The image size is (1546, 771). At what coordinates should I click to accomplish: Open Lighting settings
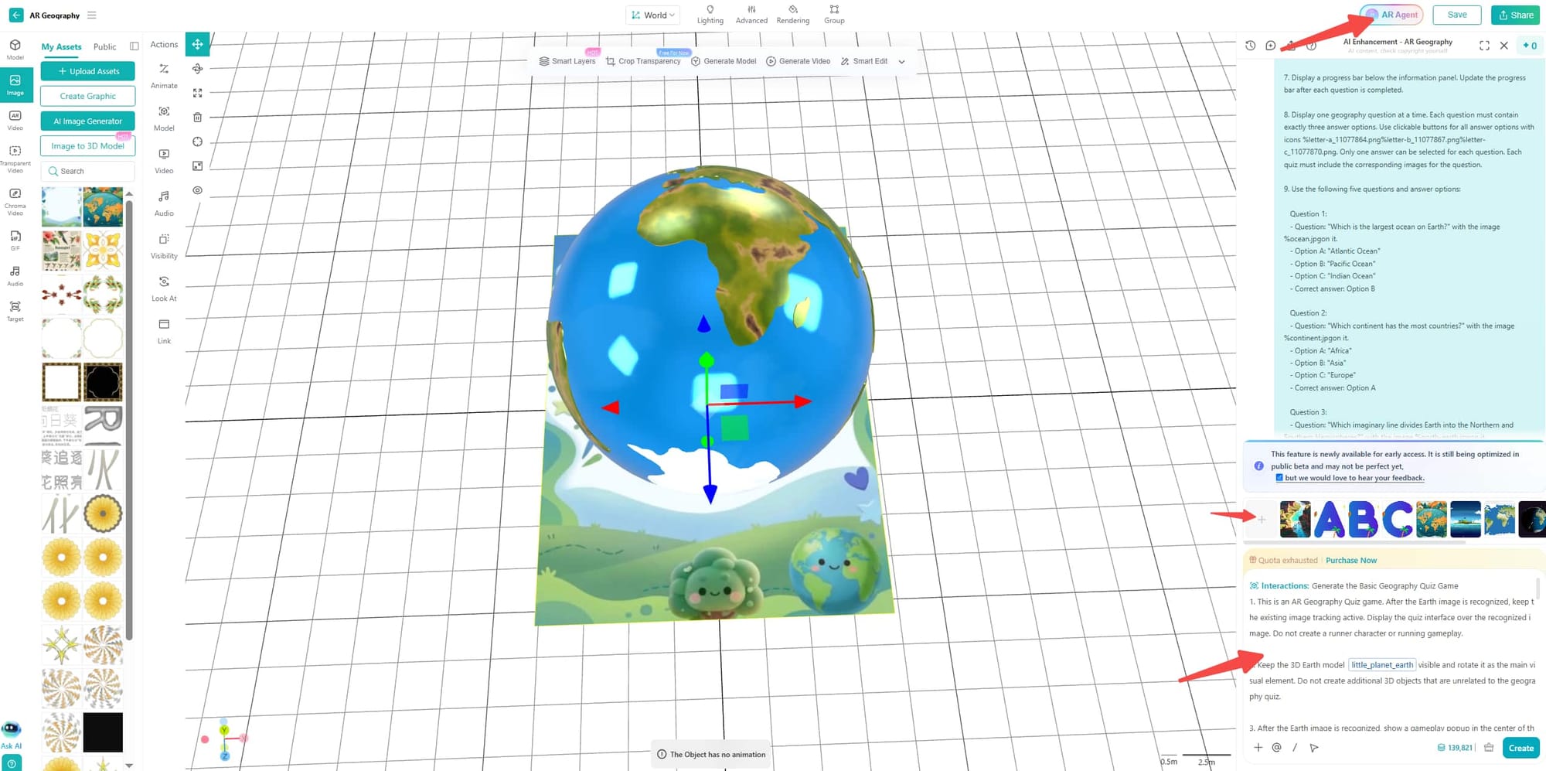point(710,15)
